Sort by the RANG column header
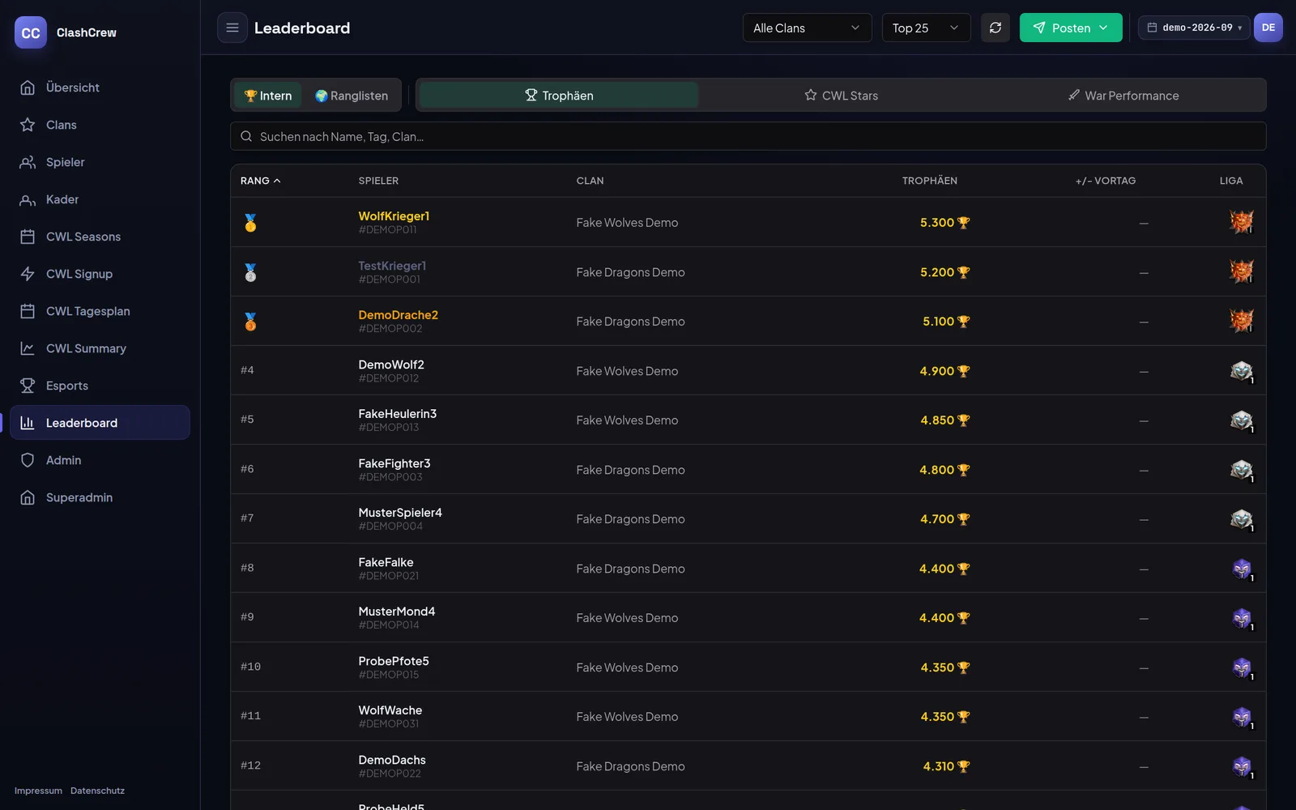 click(261, 181)
